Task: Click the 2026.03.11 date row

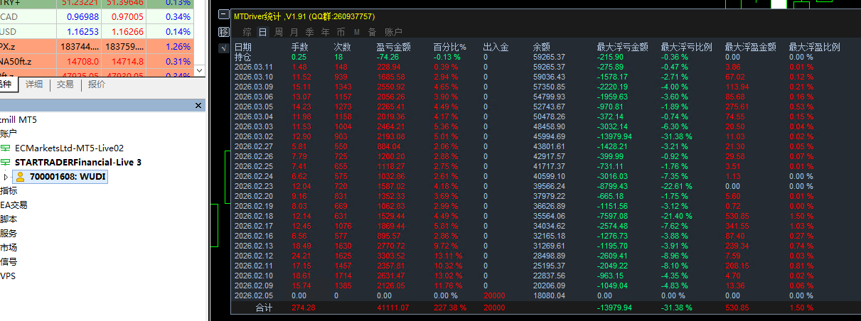Action: pyautogui.click(x=253, y=67)
